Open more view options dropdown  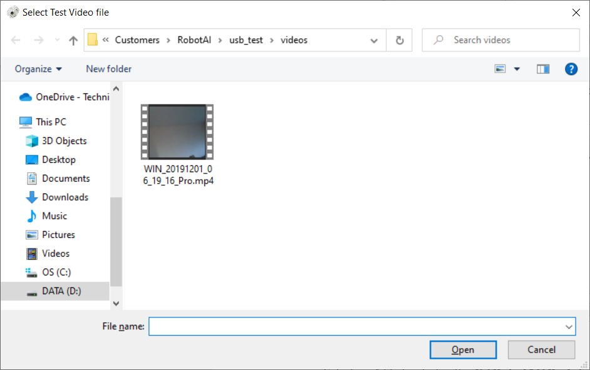[517, 69]
